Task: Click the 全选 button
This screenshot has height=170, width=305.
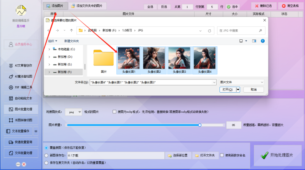Action: 150,7
